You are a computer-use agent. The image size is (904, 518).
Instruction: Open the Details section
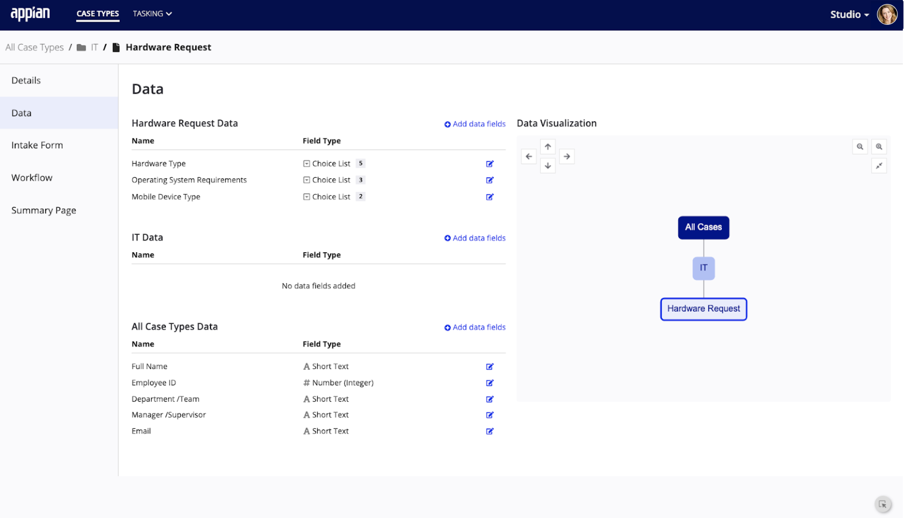click(x=59, y=80)
